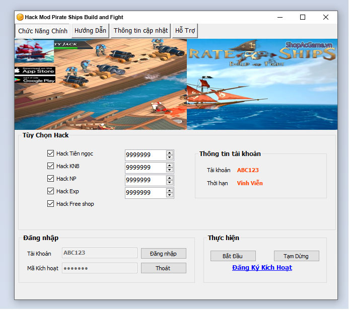The height and width of the screenshot is (310, 349).
Task: Maximize the Hack Mod window
Action: (303, 17)
